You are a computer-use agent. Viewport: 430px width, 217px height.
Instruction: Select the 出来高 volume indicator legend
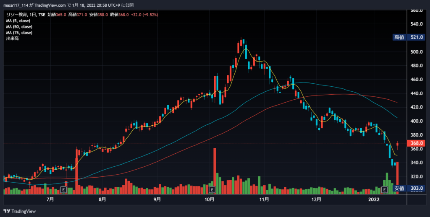12,39
